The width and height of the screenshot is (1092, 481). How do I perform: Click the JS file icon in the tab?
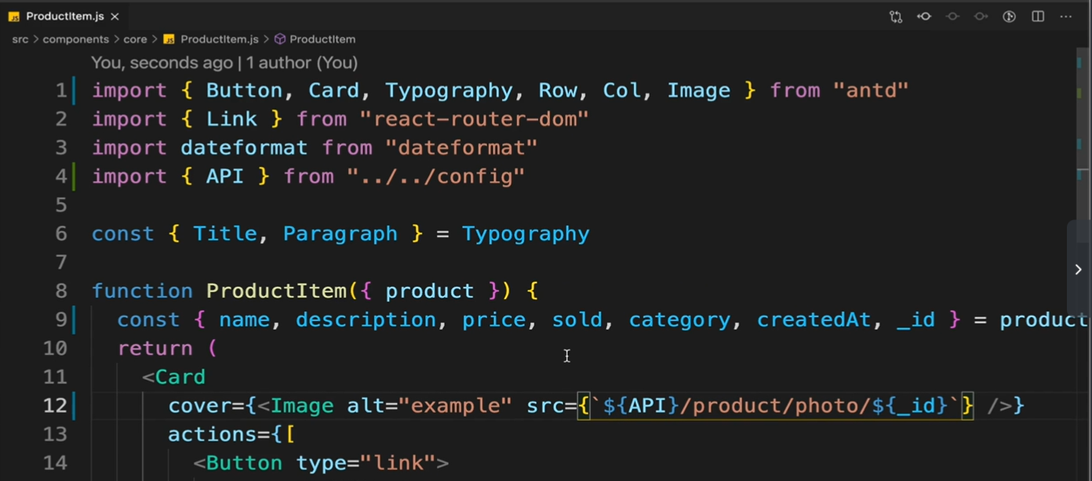14,16
